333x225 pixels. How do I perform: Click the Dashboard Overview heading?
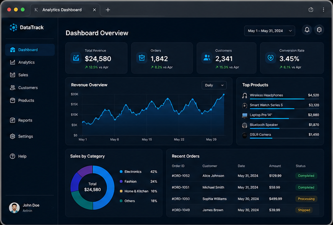pyautogui.click(x=97, y=33)
